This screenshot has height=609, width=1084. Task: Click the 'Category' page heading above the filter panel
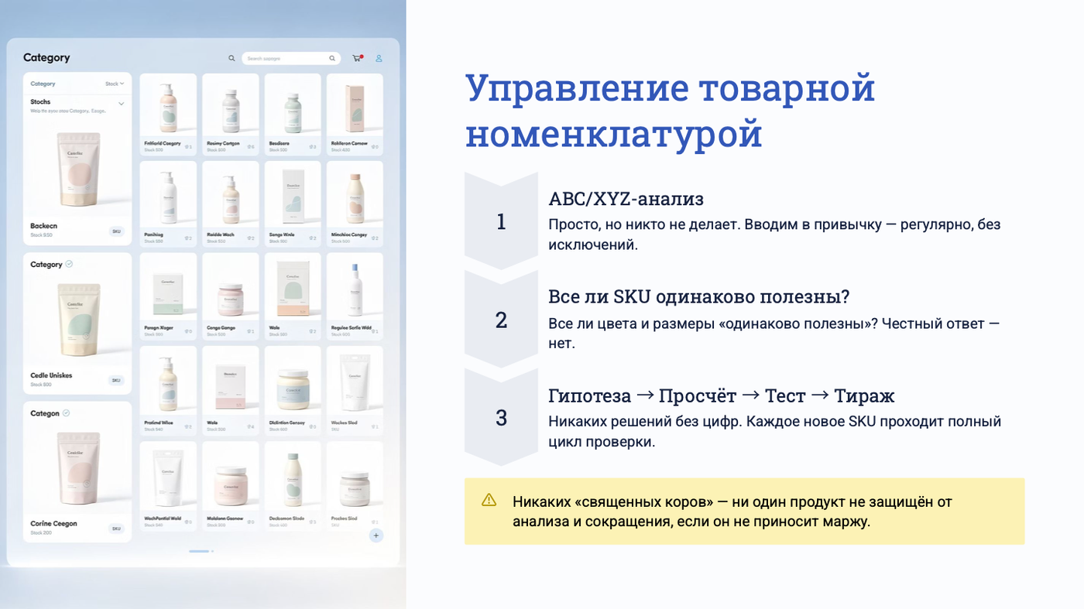coord(46,57)
